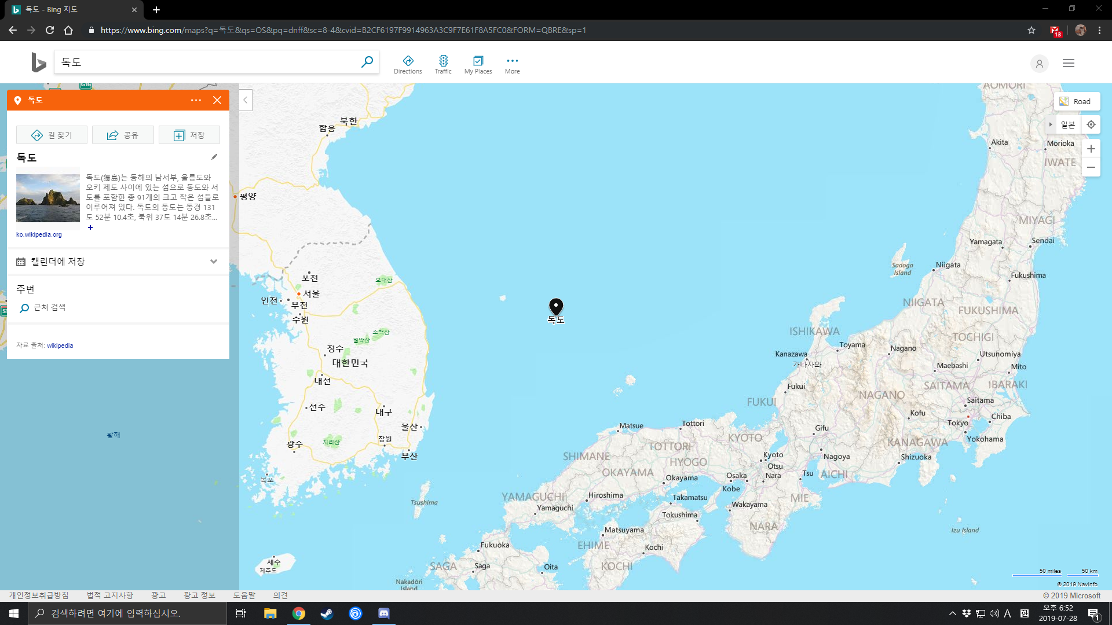Screen dimensions: 1112x625
Task: Collapse the left side panel arrow
Action: point(246,100)
